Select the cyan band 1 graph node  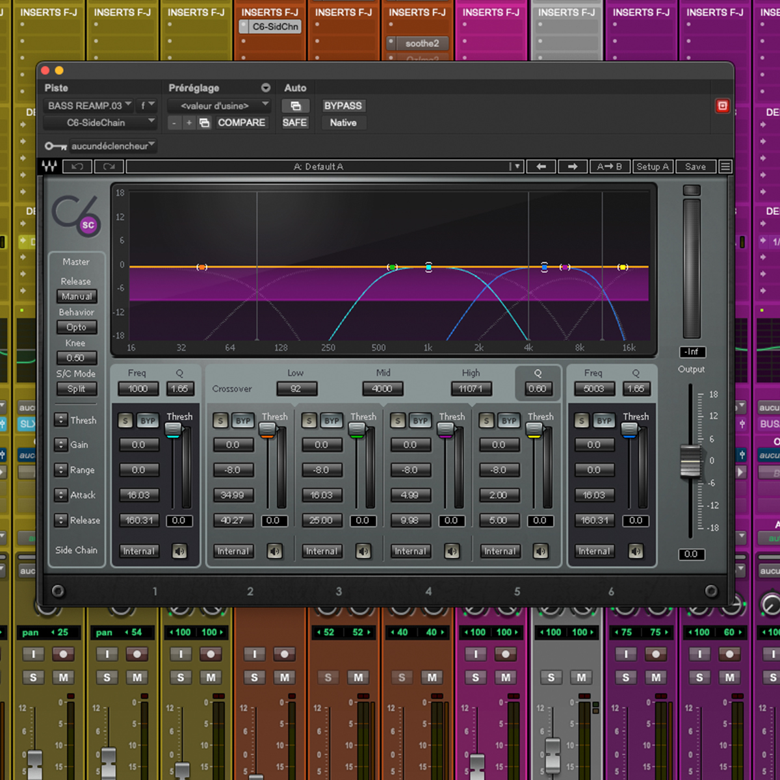428,267
